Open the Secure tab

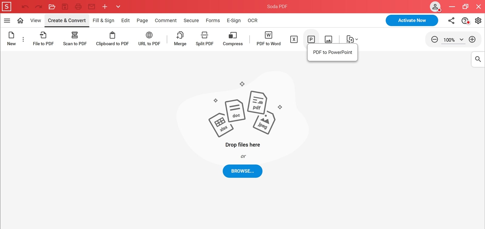pos(191,21)
